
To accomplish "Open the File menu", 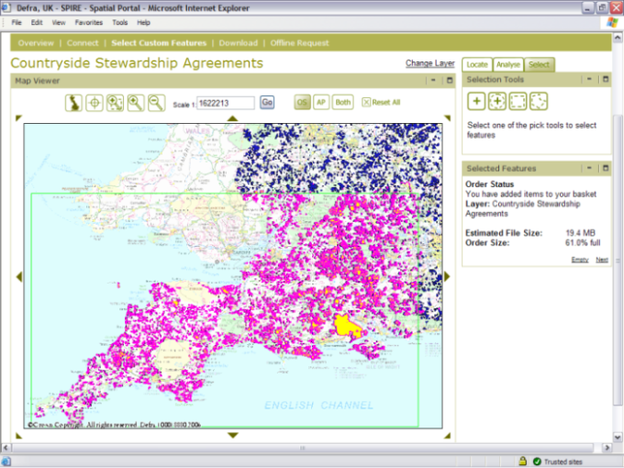I will (17, 22).
